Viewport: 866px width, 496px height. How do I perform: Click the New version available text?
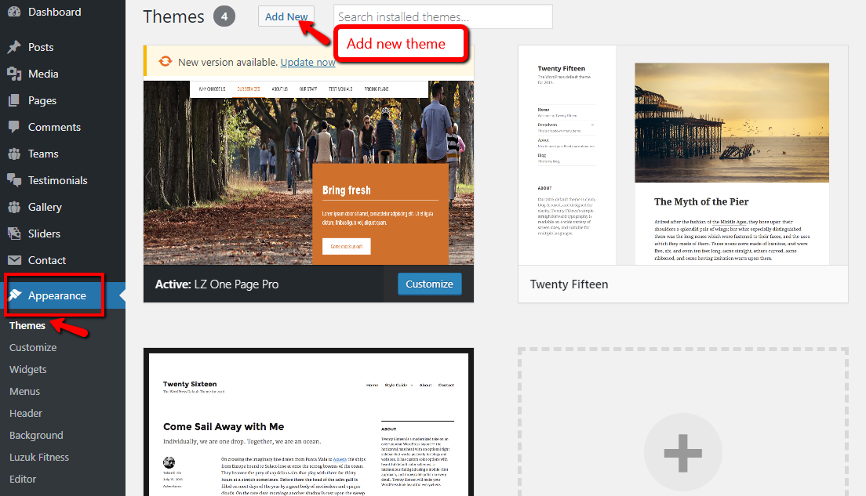click(x=227, y=63)
